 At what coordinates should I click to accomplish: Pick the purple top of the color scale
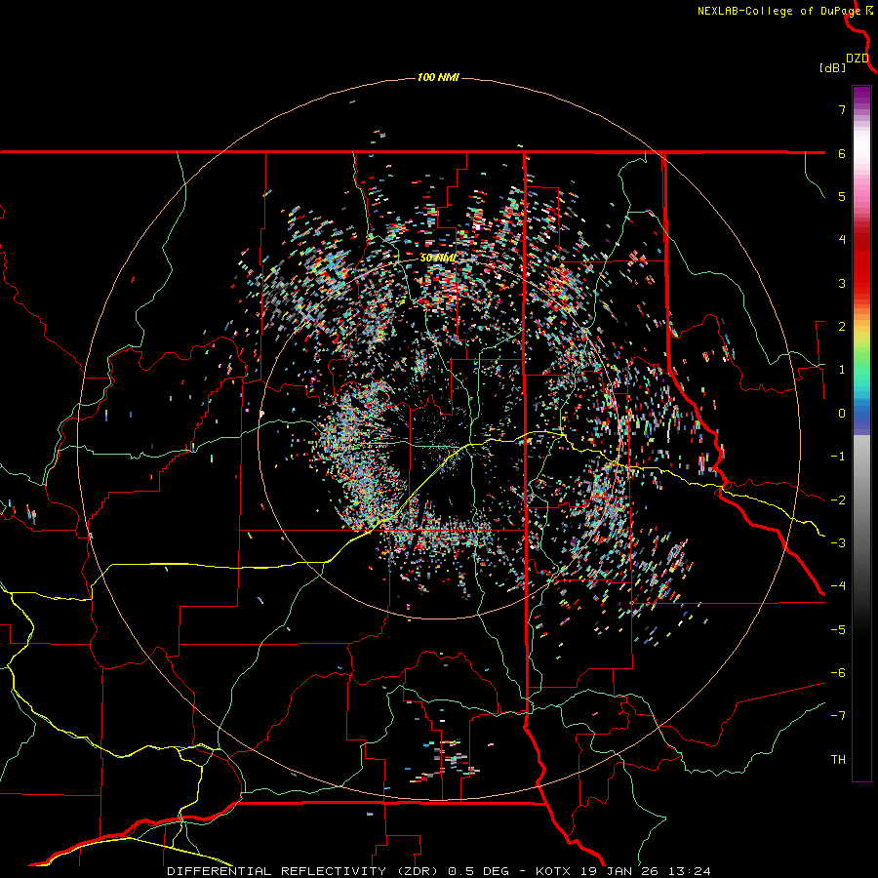(861, 94)
